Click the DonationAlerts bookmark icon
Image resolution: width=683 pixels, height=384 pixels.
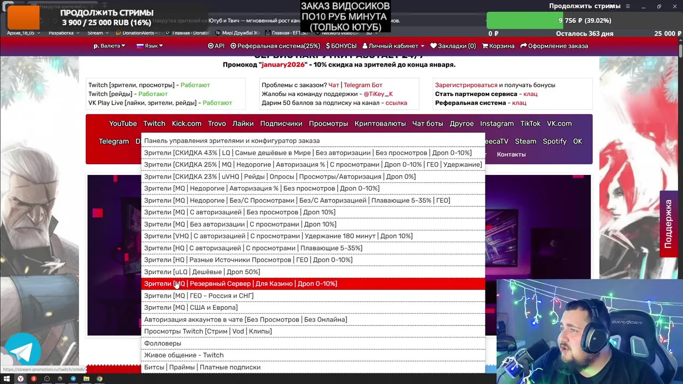(x=119, y=33)
